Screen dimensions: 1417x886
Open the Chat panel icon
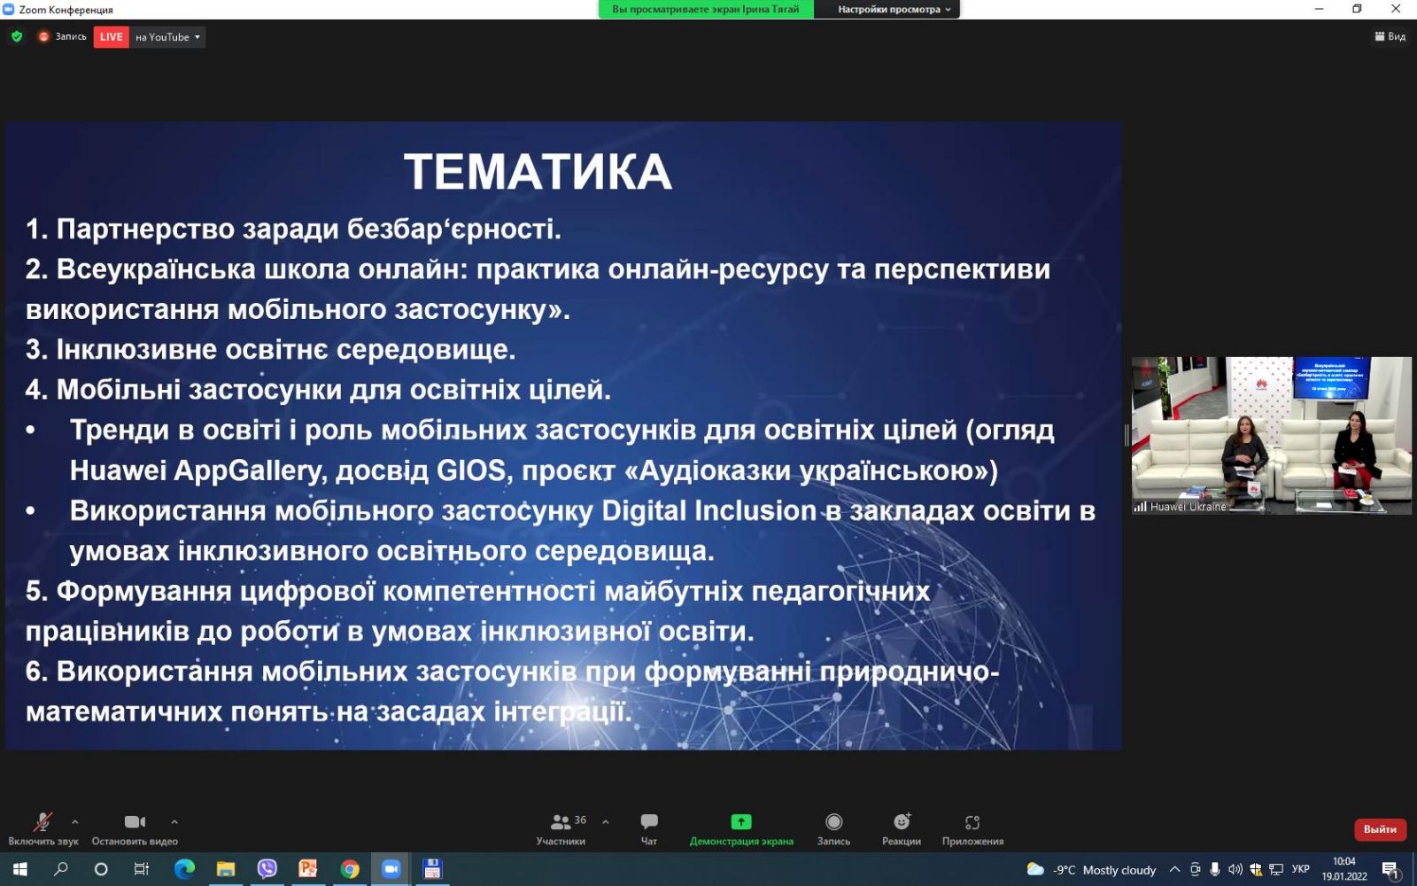(x=648, y=822)
